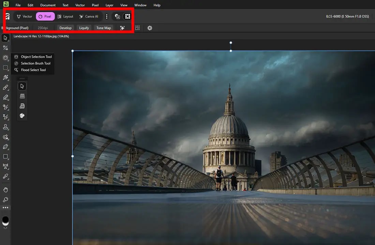
Task: Click the Affinity logo in the top-left
Action: (6, 4)
